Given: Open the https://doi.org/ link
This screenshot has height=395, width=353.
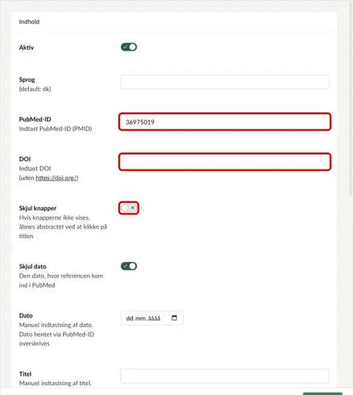Looking at the screenshot, I should point(57,178).
